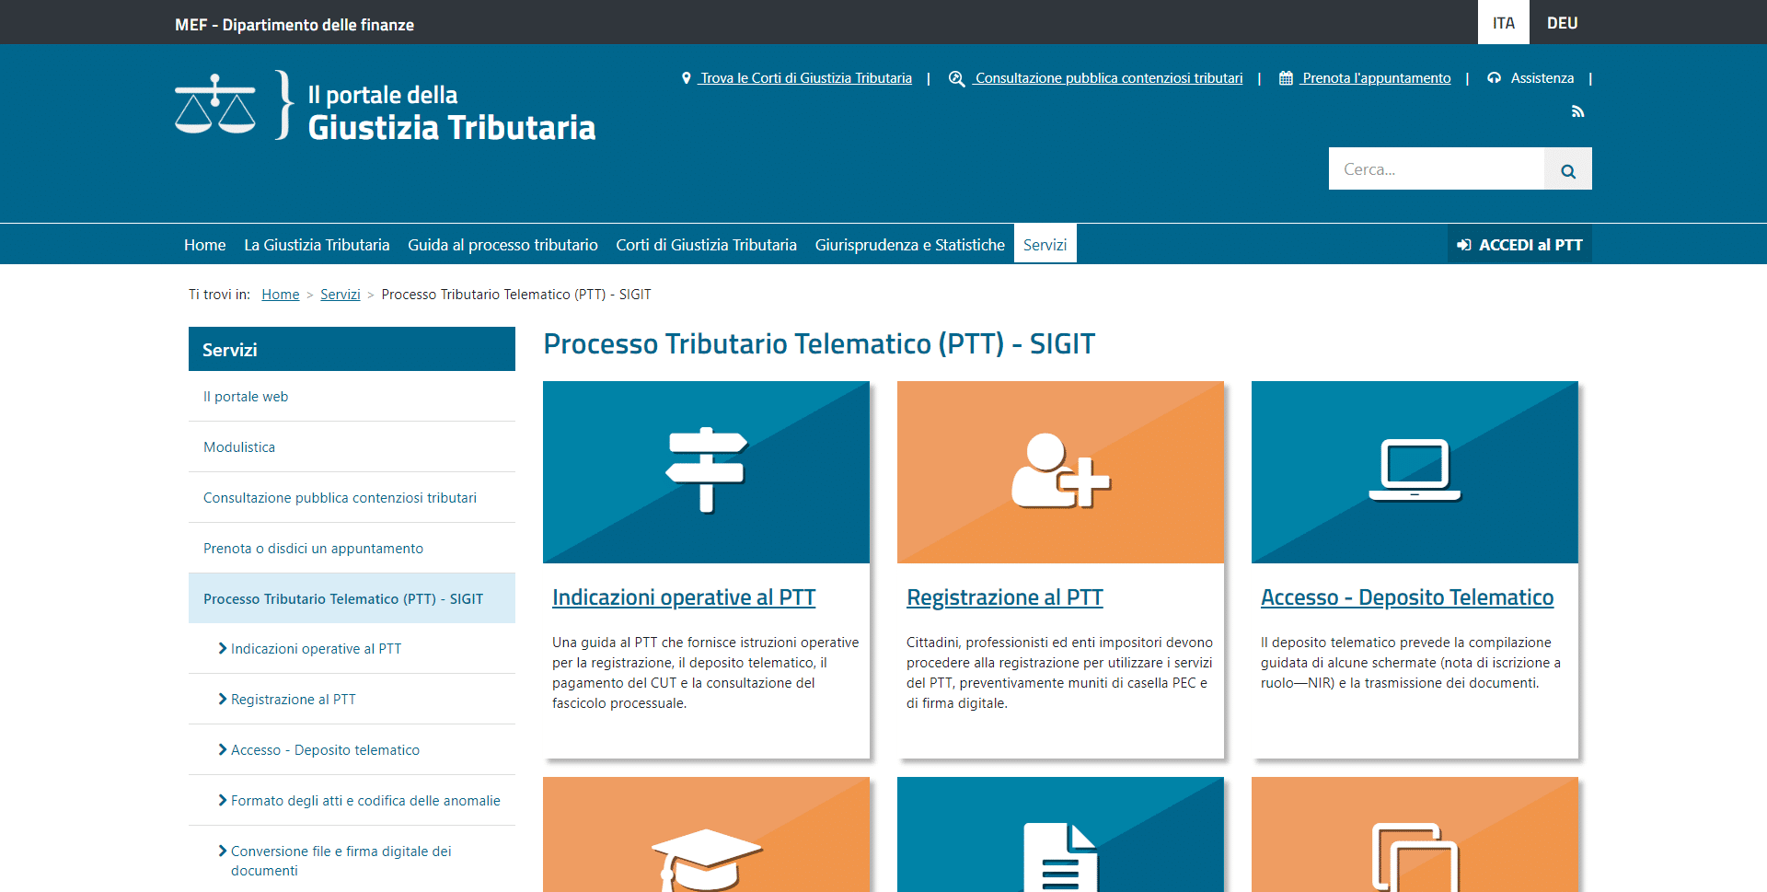Click into the Cerca search field
Viewport: 1767px width, 892px height.
point(1436,169)
